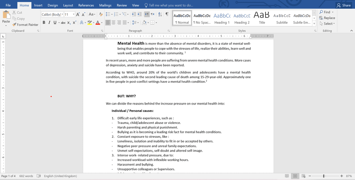Open the References tab

pos(86,5)
